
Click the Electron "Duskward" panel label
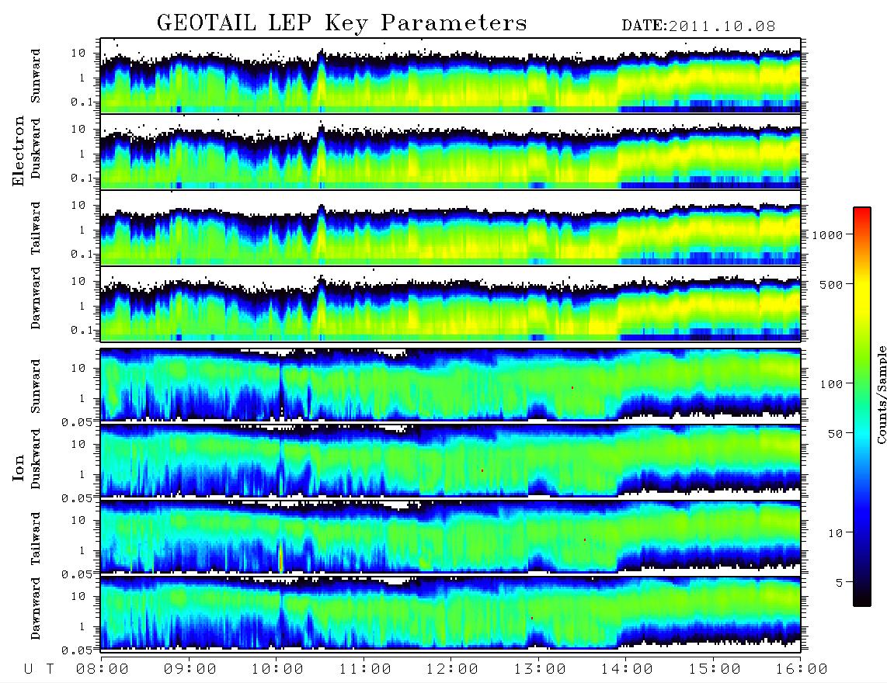click(x=36, y=148)
